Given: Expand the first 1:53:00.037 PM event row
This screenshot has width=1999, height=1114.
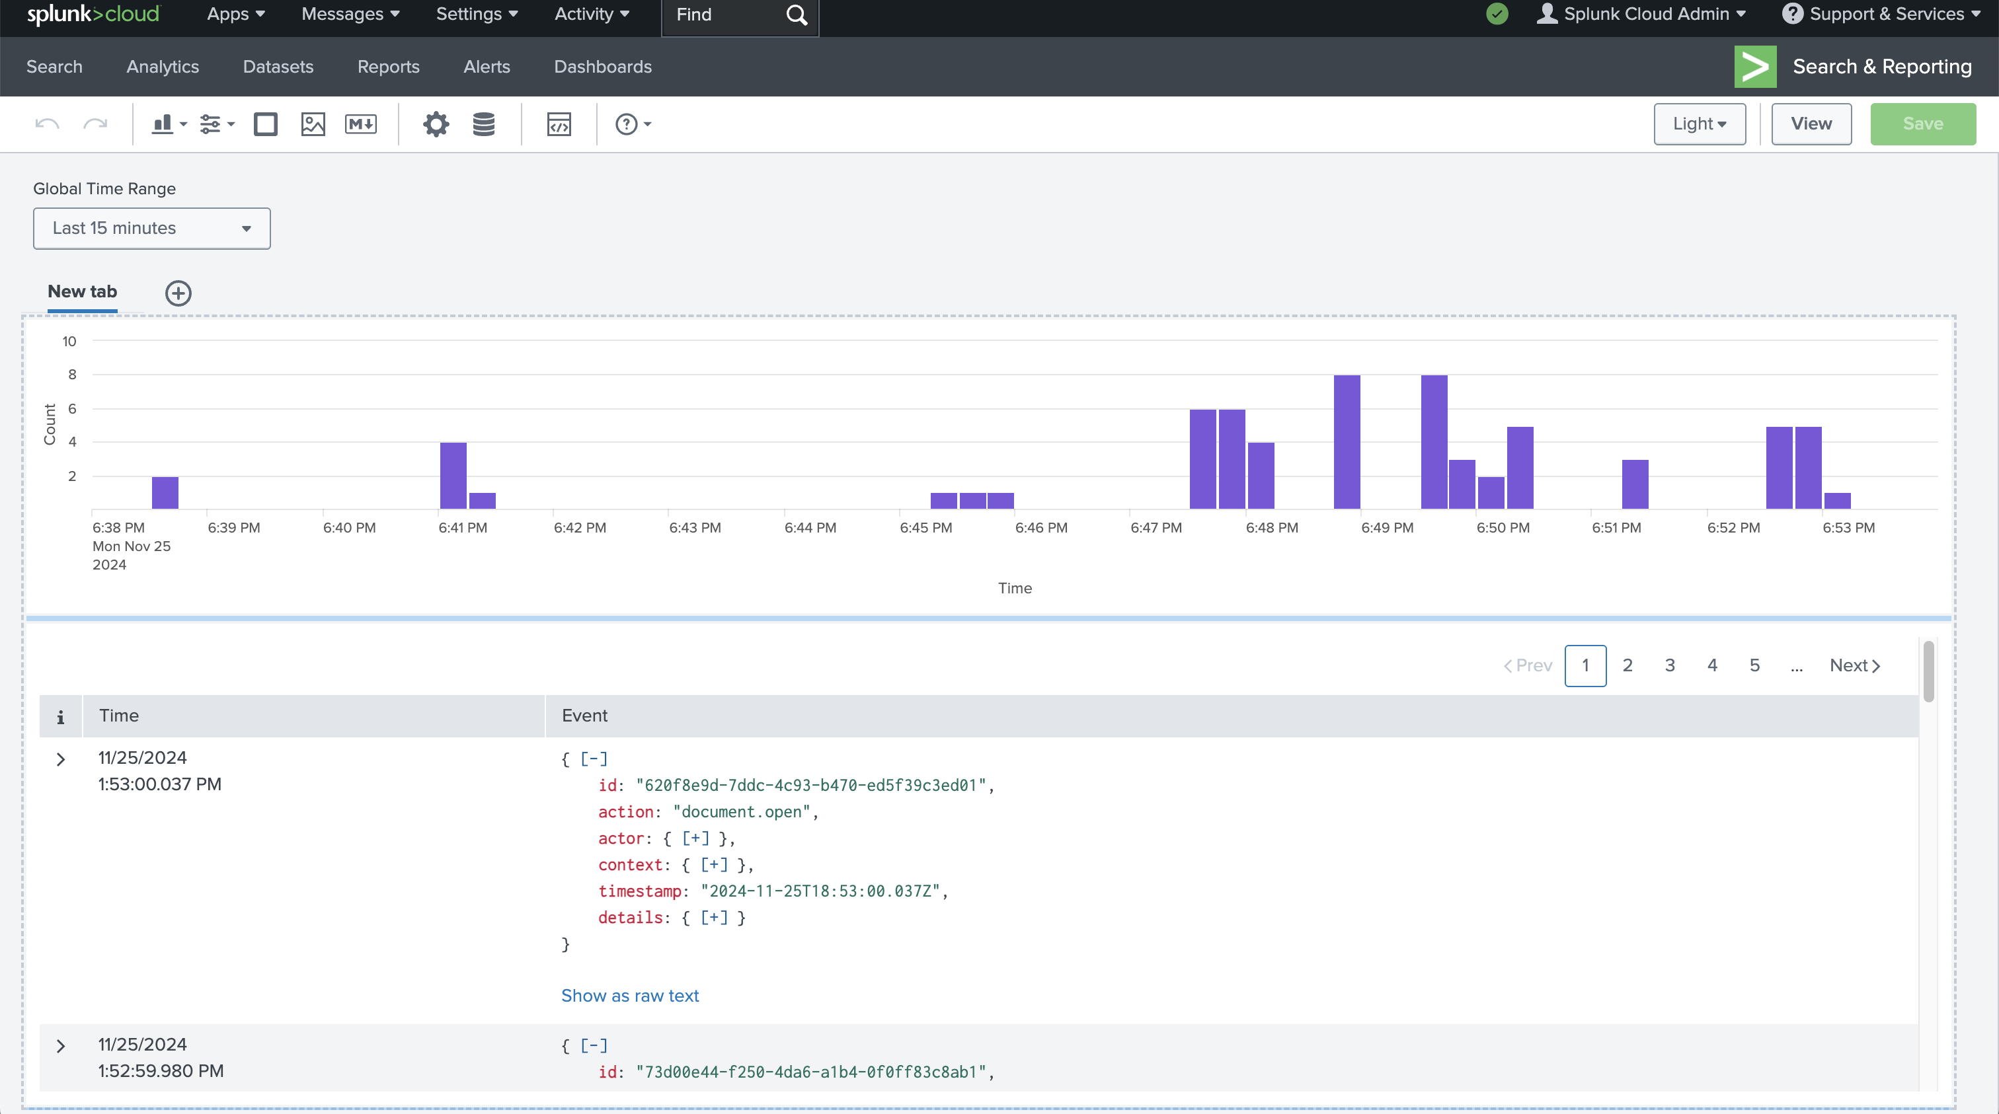Looking at the screenshot, I should [61, 759].
